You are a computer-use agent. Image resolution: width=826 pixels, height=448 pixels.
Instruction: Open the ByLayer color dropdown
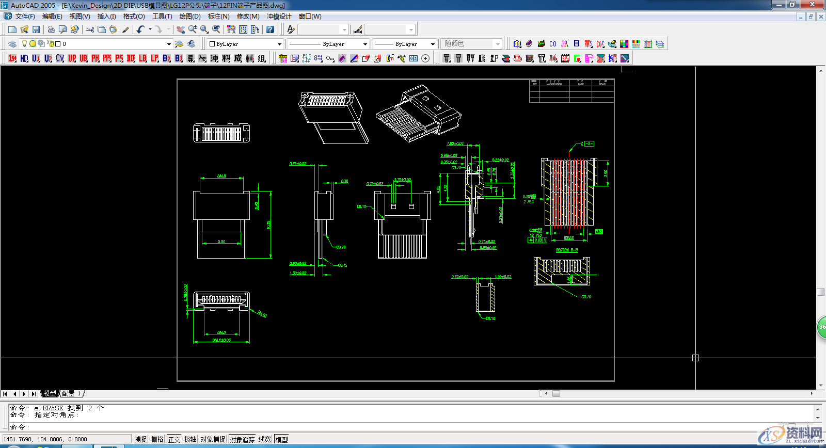tap(279, 44)
